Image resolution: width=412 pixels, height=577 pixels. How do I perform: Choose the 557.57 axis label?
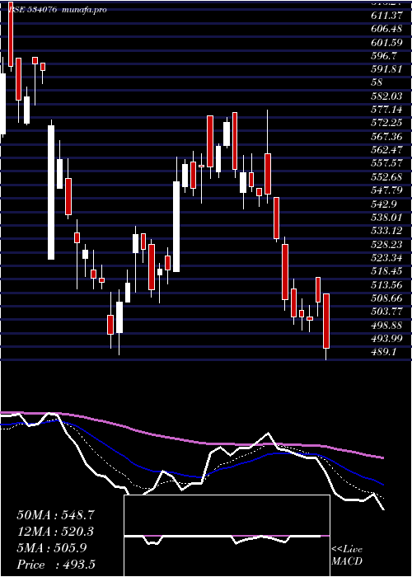point(386,164)
